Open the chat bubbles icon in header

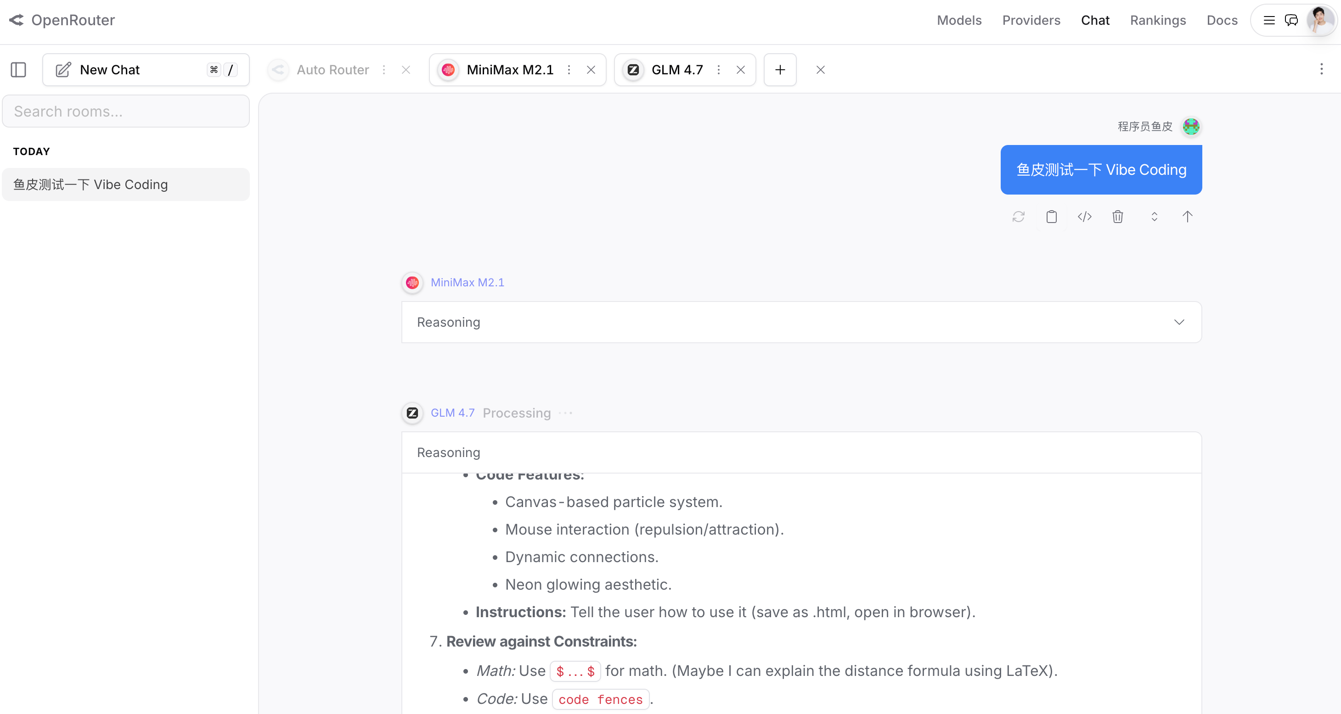click(x=1291, y=20)
